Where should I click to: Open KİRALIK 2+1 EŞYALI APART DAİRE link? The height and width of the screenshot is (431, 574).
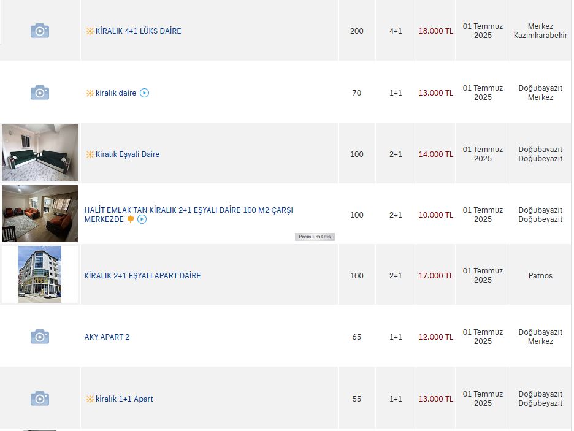(142, 276)
